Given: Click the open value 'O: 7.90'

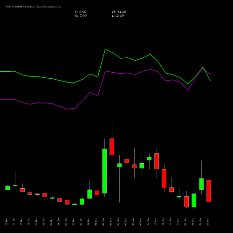Looking at the screenshot, I should (x=81, y=16).
